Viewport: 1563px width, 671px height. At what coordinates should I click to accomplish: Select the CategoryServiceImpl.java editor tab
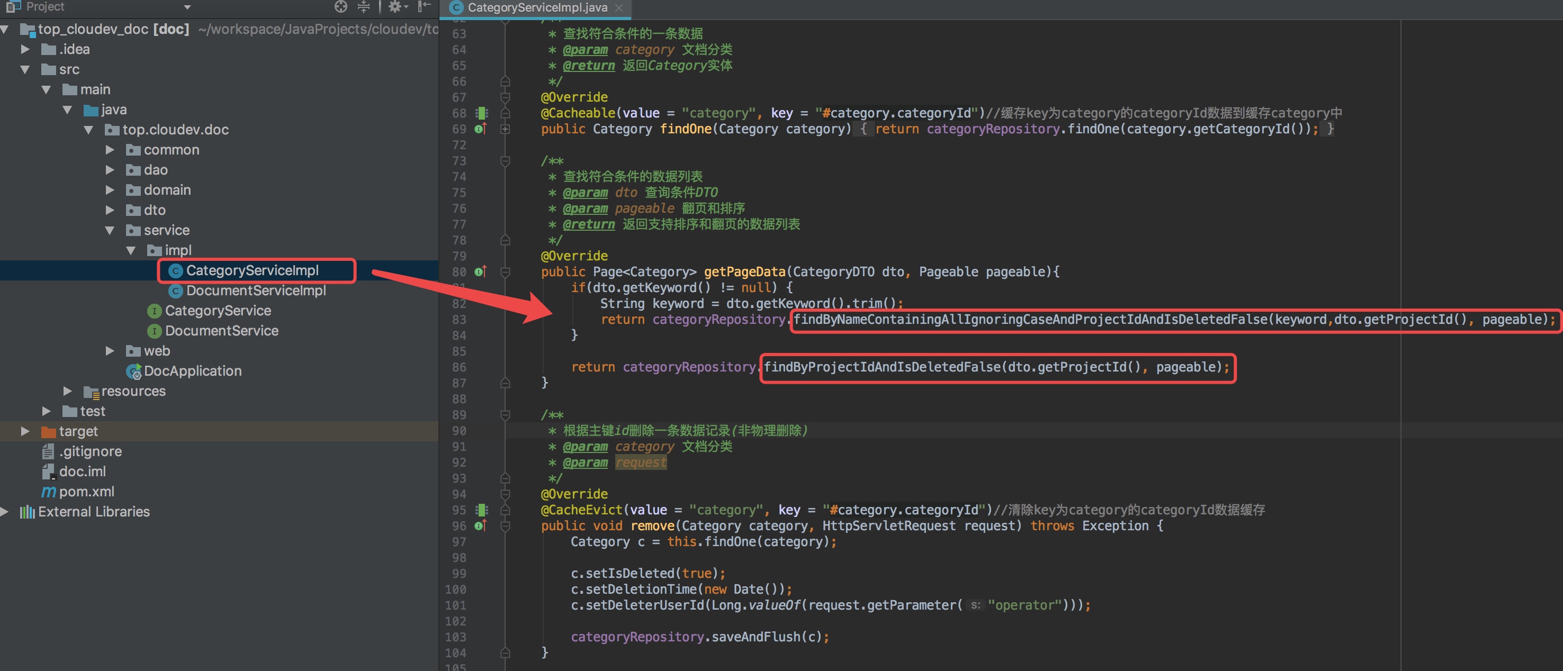pyautogui.click(x=536, y=8)
